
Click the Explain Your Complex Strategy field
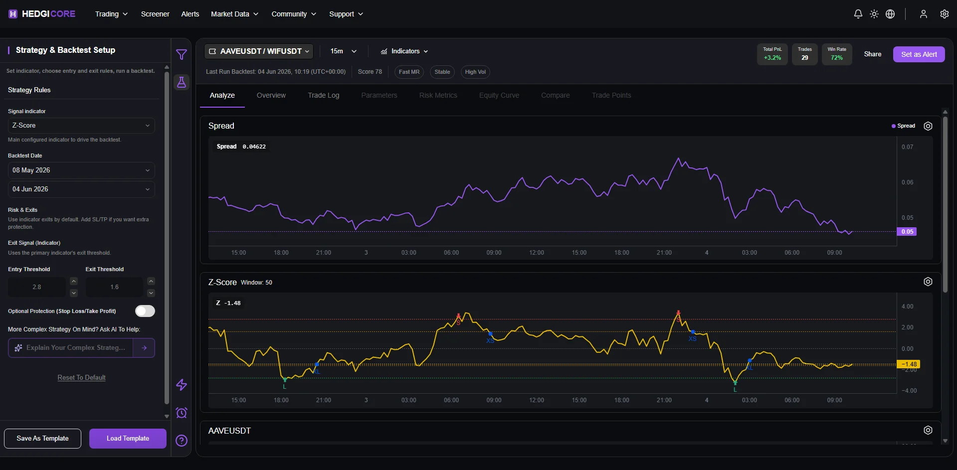coord(70,348)
